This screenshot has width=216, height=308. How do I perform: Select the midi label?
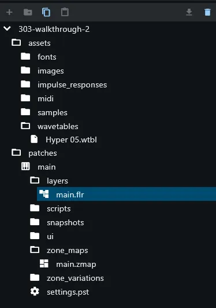pyautogui.click(x=46, y=98)
